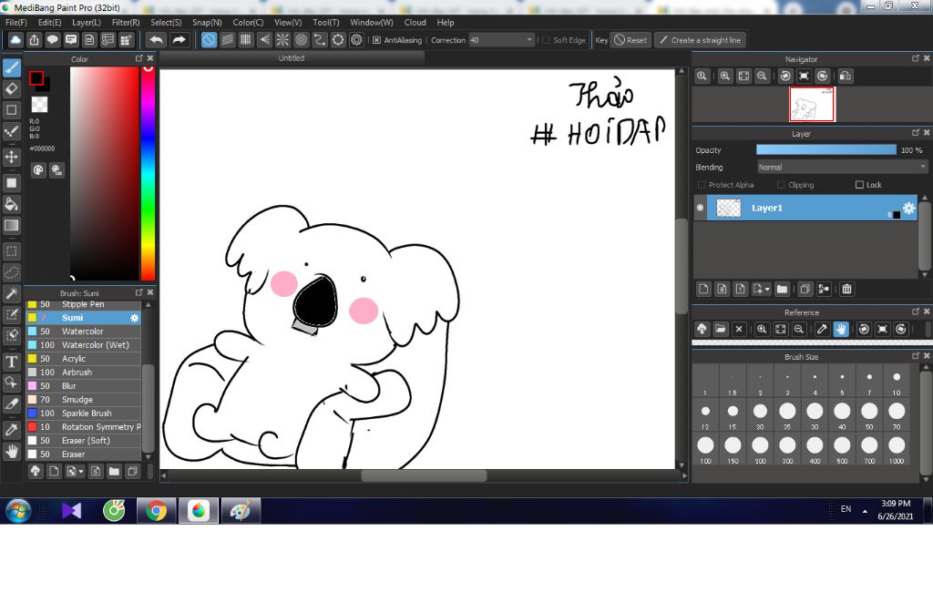Enable the circle snap guide
Viewport: 933px width, 602px height.
(301, 40)
